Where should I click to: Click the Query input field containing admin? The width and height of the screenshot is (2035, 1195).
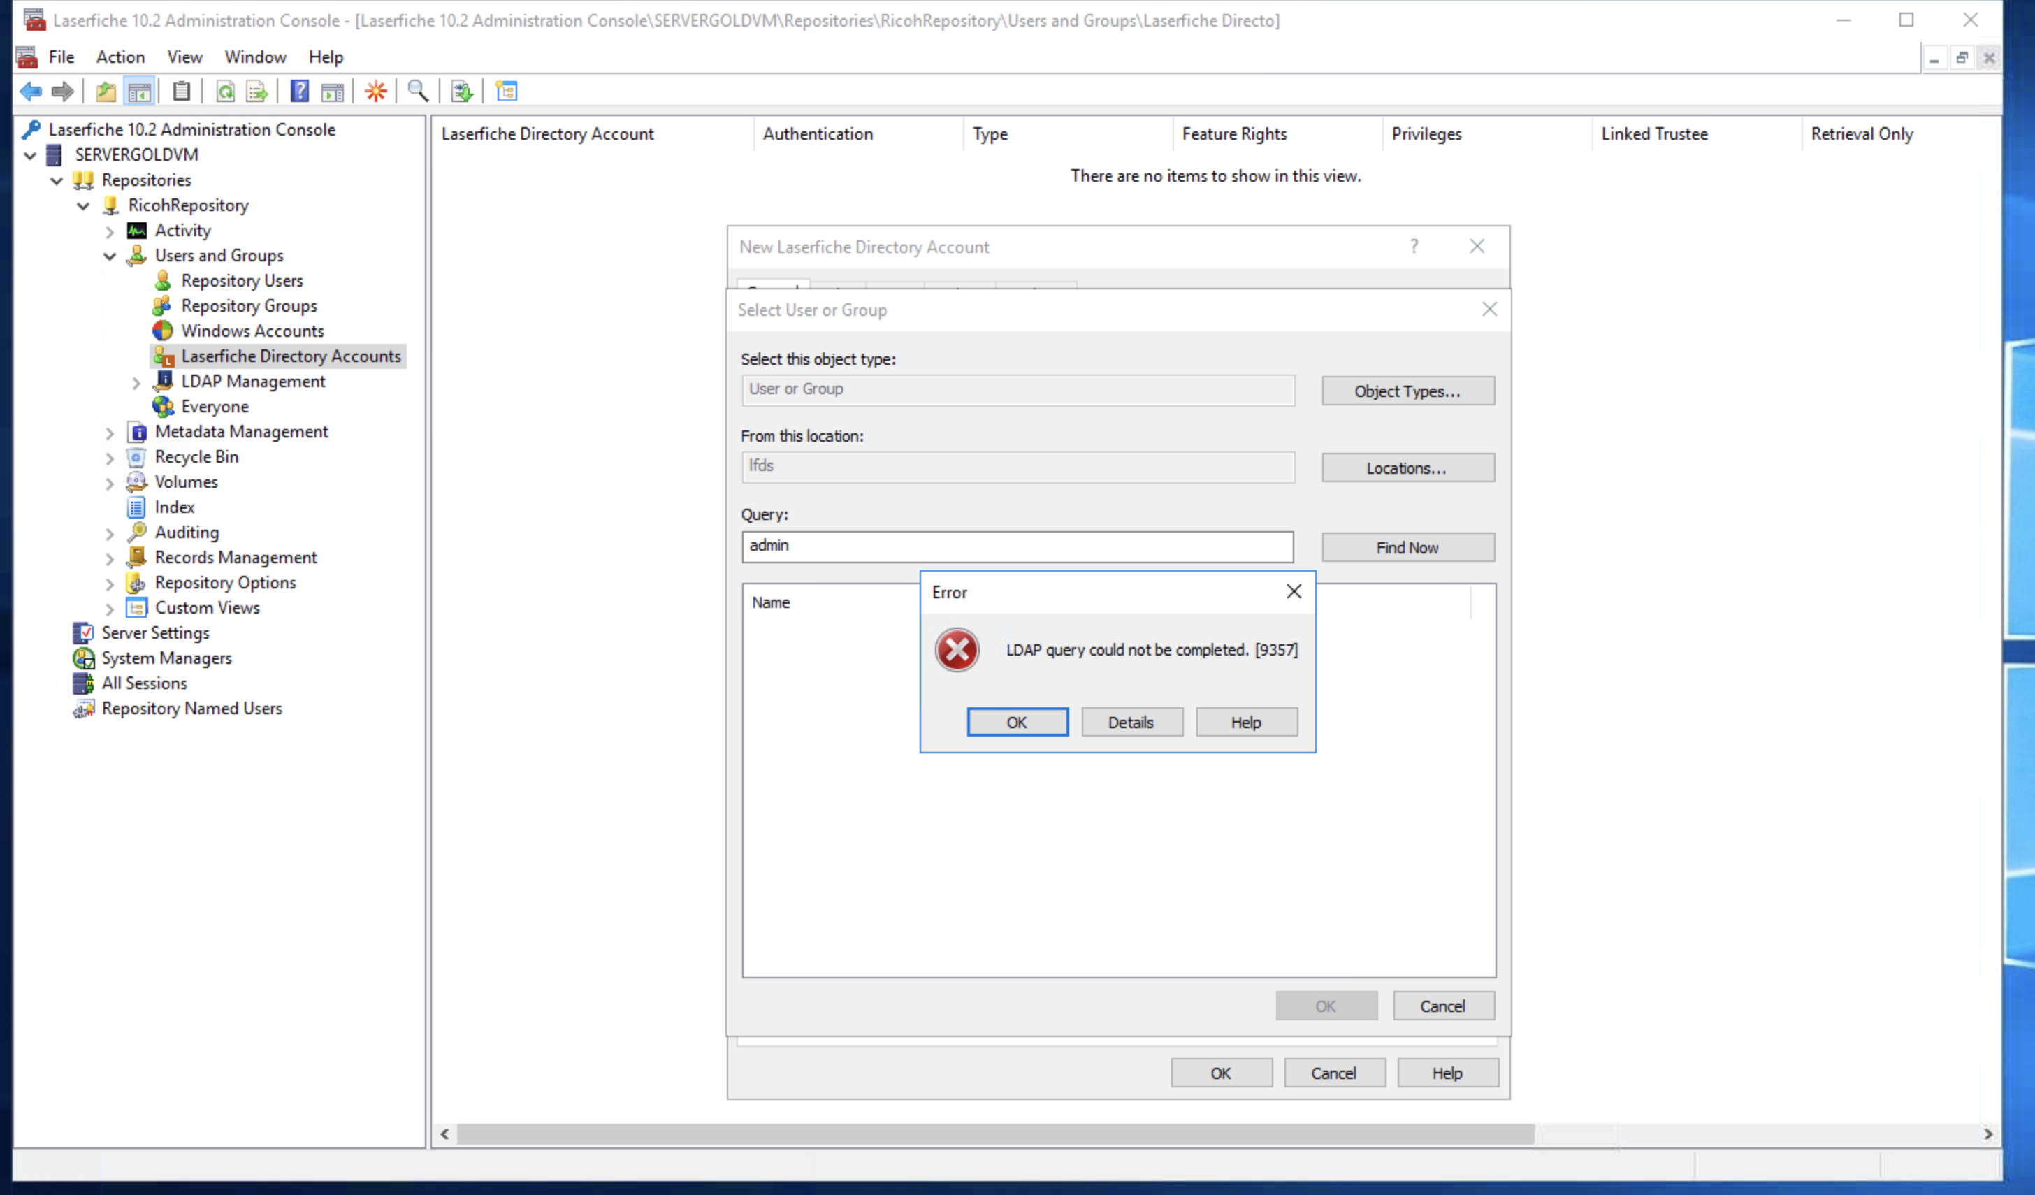coord(1017,546)
